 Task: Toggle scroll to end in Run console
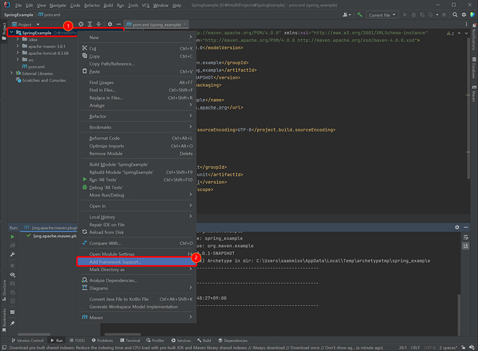point(465,245)
